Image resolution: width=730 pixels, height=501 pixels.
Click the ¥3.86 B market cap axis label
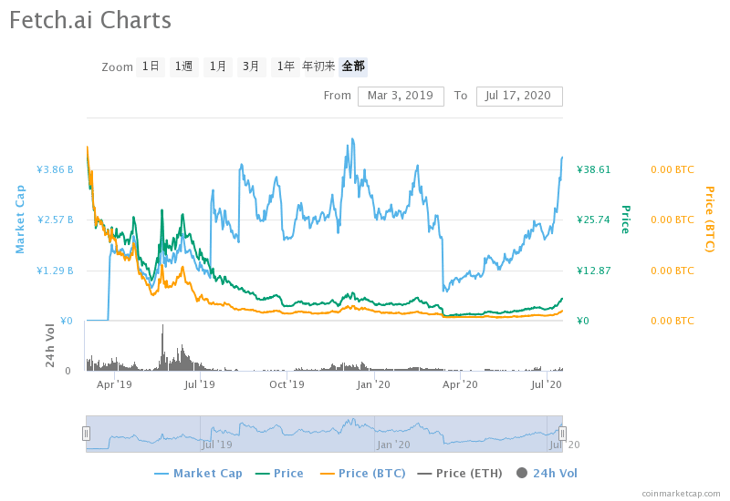pyautogui.click(x=55, y=169)
